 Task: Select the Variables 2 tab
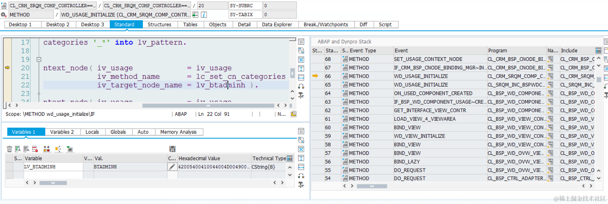[x=62, y=132]
